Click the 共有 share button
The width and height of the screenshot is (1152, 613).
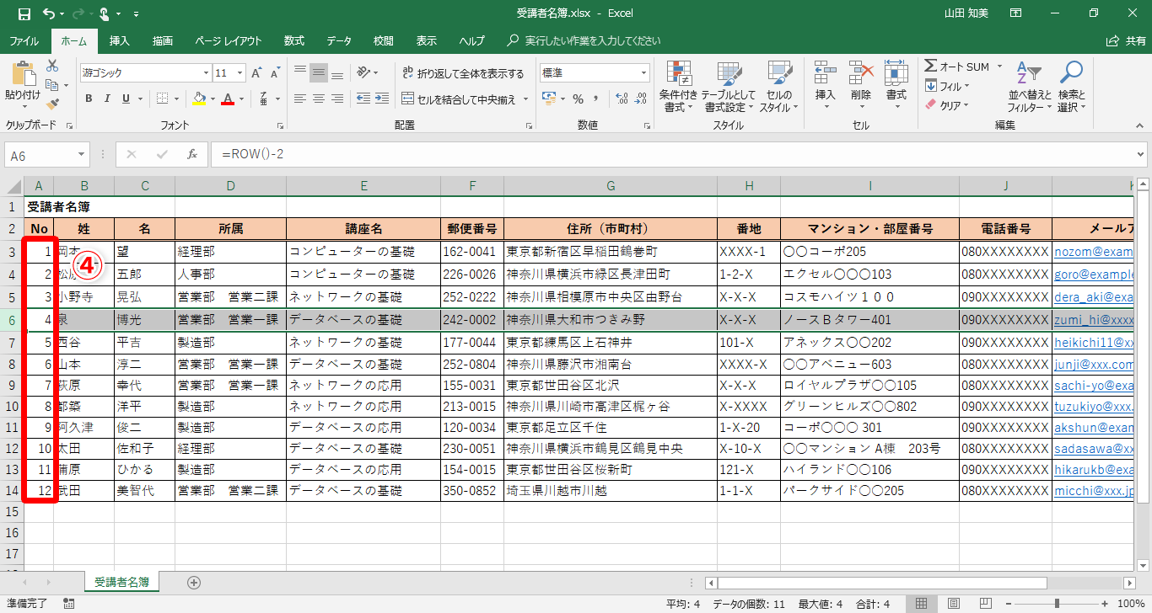coord(1127,40)
